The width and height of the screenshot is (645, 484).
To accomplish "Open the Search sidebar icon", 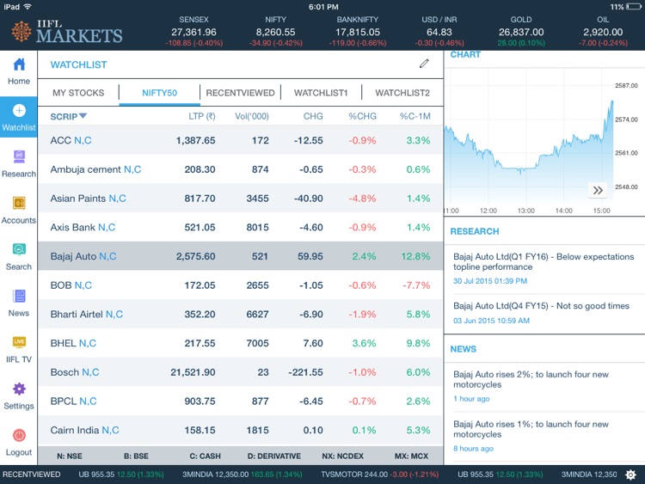I will pos(19,249).
